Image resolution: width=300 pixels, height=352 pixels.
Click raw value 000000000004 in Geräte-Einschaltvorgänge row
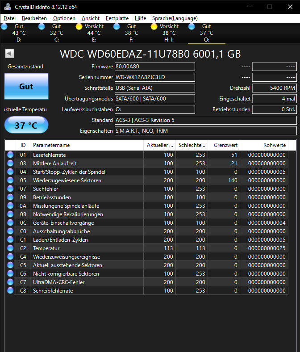267,223
